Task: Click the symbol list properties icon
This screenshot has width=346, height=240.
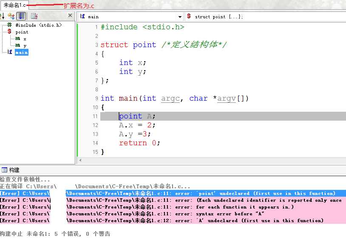Action: [34, 16]
